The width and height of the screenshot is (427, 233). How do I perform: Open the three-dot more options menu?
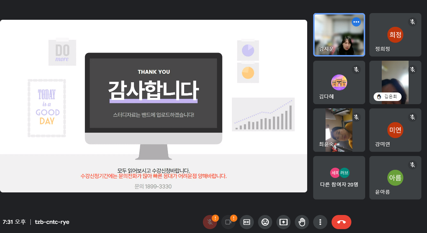(320, 222)
